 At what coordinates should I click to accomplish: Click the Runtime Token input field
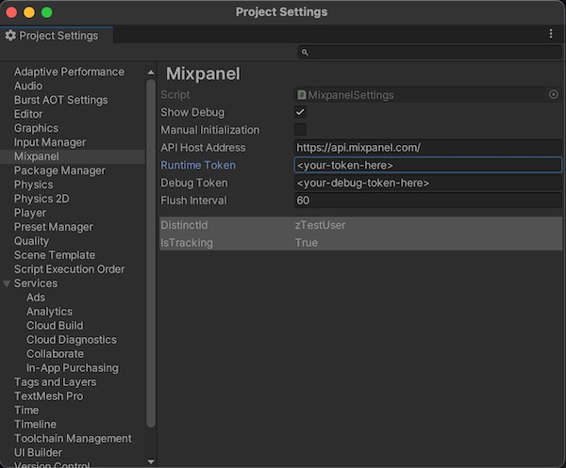coord(427,166)
